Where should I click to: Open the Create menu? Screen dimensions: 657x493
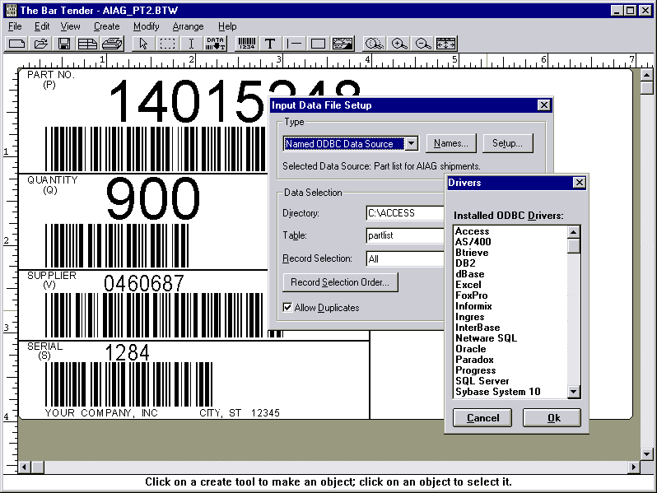pyautogui.click(x=106, y=26)
